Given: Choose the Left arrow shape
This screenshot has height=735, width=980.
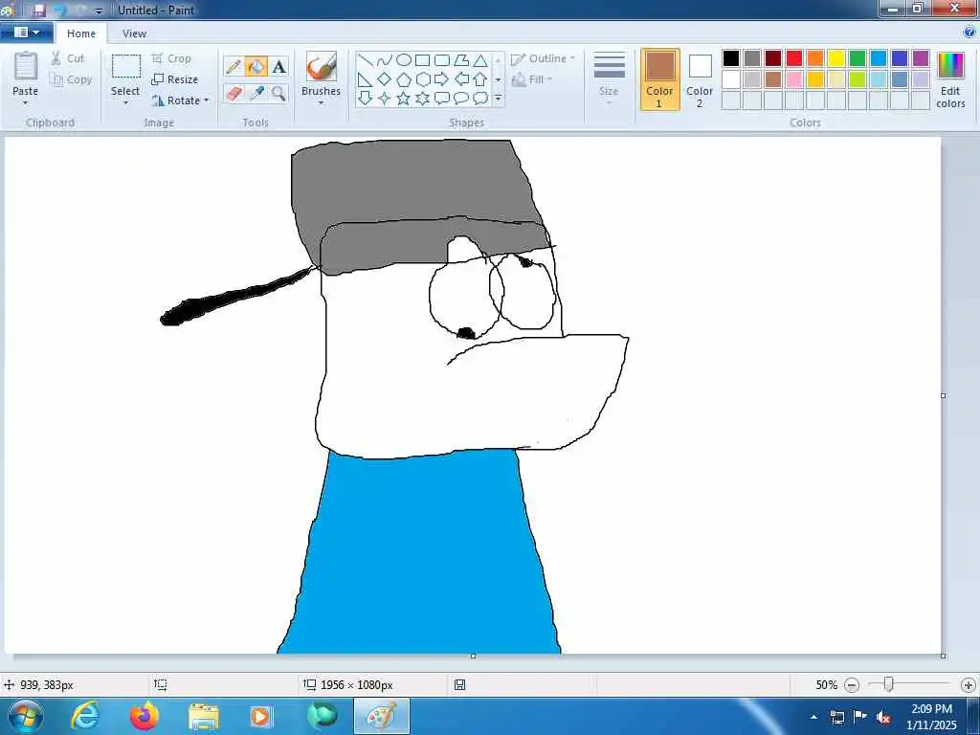Looking at the screenshot, I should point(461,79).
